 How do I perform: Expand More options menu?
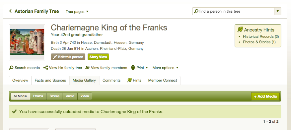[x=165, y=68]
